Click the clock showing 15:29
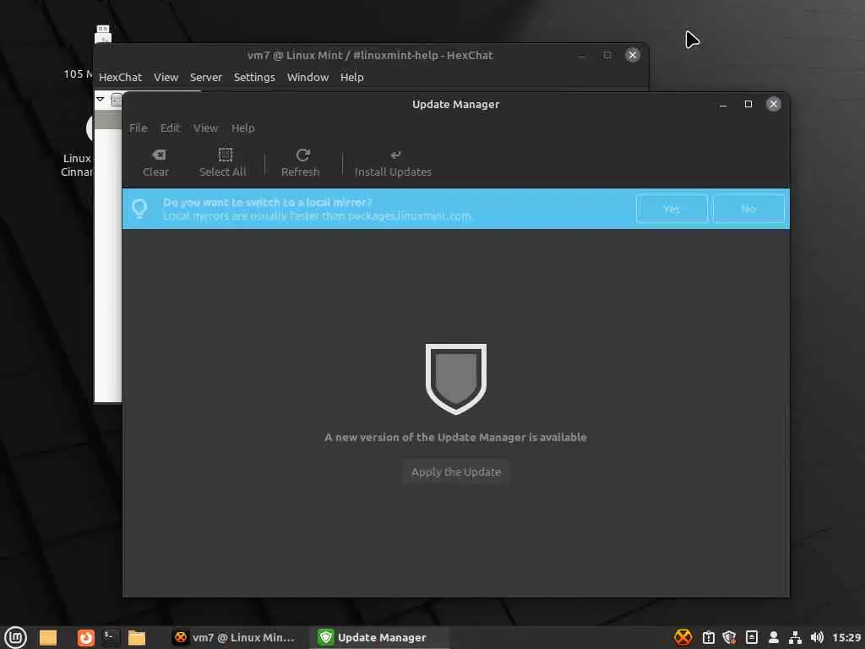 tap(846, 637)
